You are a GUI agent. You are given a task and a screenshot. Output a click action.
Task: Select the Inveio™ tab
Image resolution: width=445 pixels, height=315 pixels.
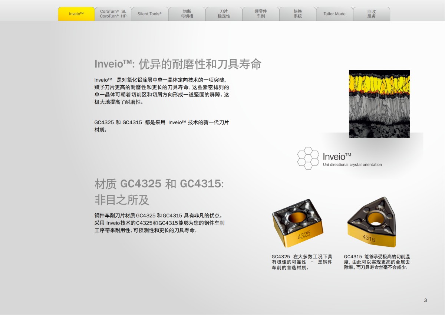coord(76,14)
